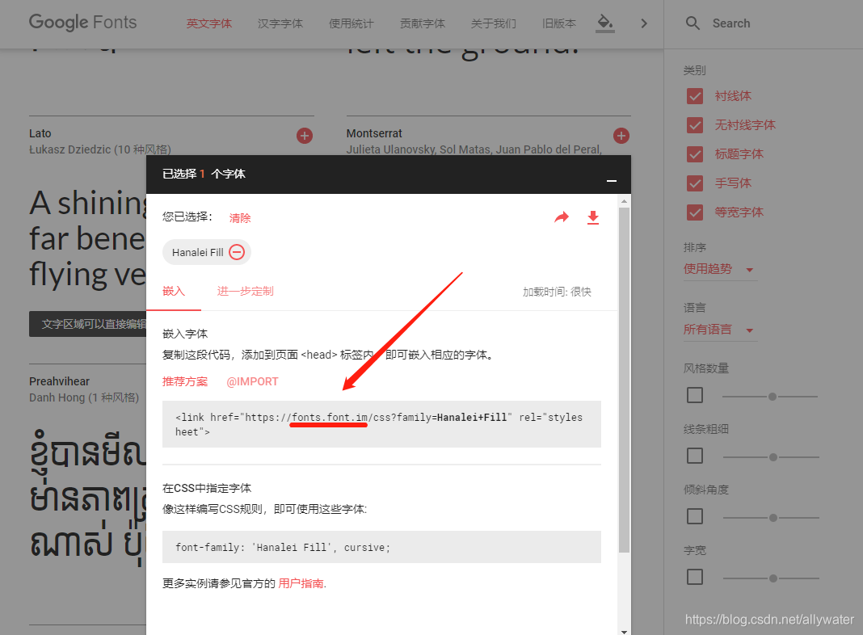Screen dimensions: 863x635
Task: Click the panel scrollbar down arrow
Action: click(x=624, y=631)
